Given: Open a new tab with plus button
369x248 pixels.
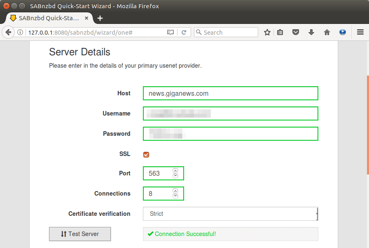Looking at the screenshot, I should click(x=100, y=18).
